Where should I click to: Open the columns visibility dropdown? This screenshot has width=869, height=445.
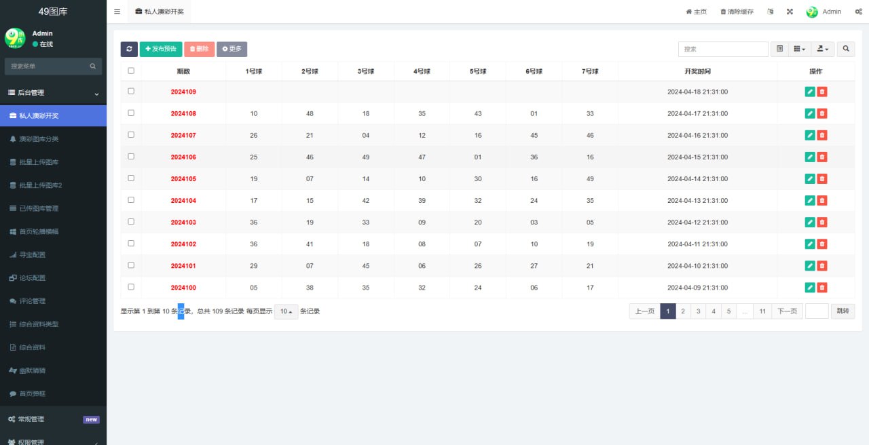(x=800, y=49)
